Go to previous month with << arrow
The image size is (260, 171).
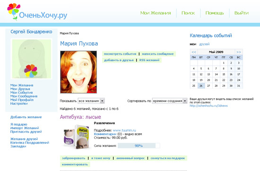(194, 52)
